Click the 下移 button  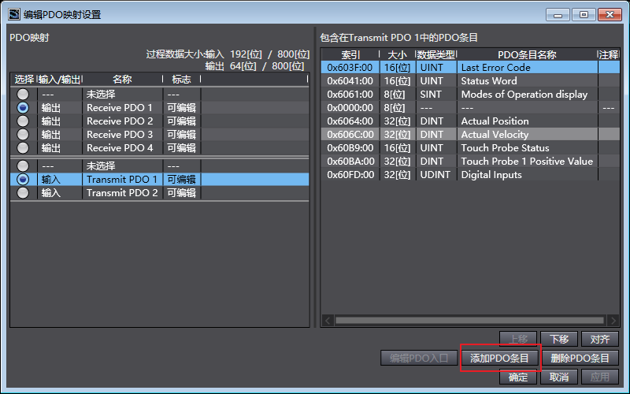(x=559, y=339)
